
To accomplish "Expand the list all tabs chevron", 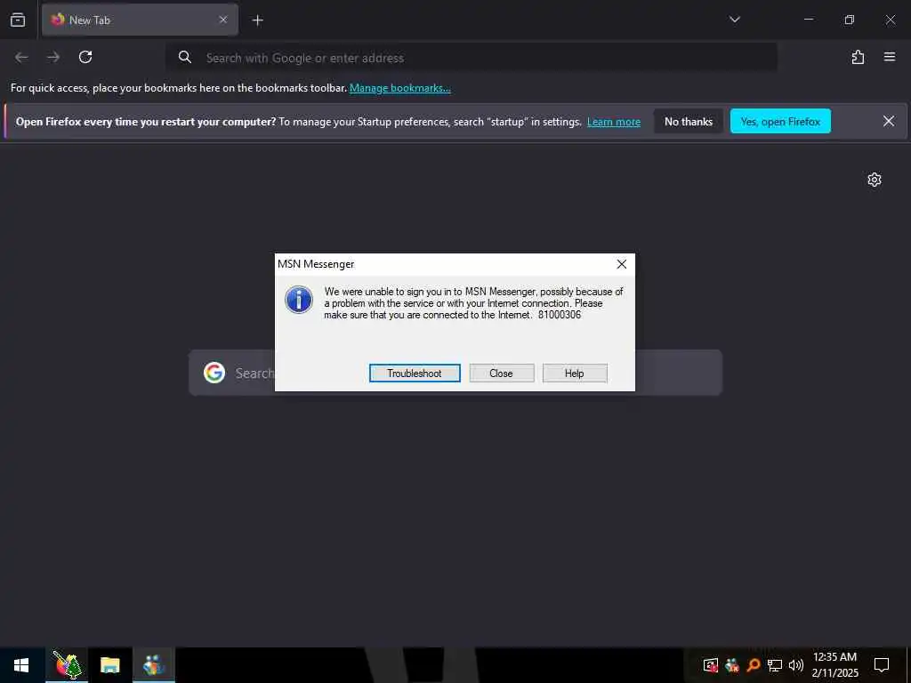I will (x=734, y=20).
